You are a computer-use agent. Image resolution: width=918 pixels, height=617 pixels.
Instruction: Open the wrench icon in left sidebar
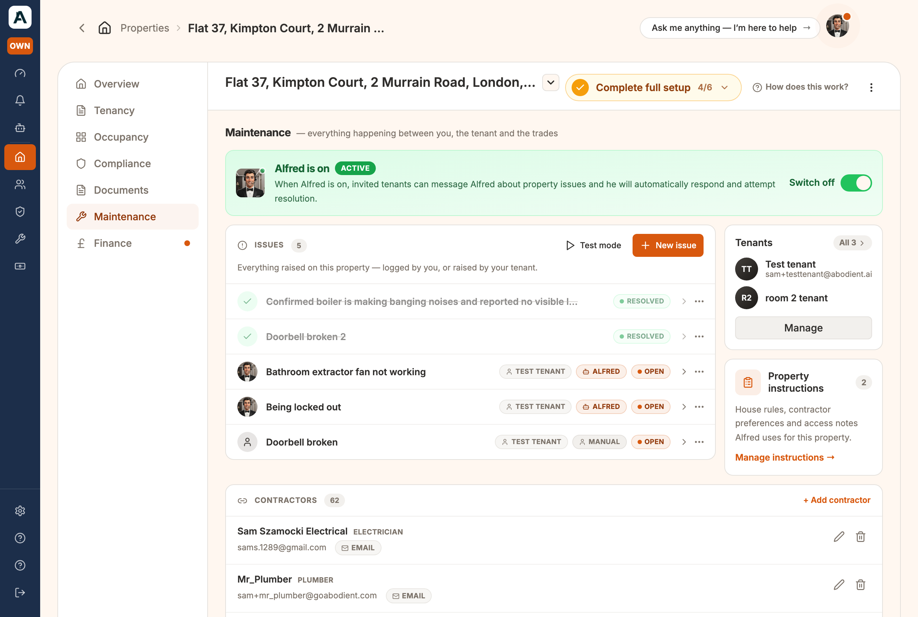[x=20, y=239]
